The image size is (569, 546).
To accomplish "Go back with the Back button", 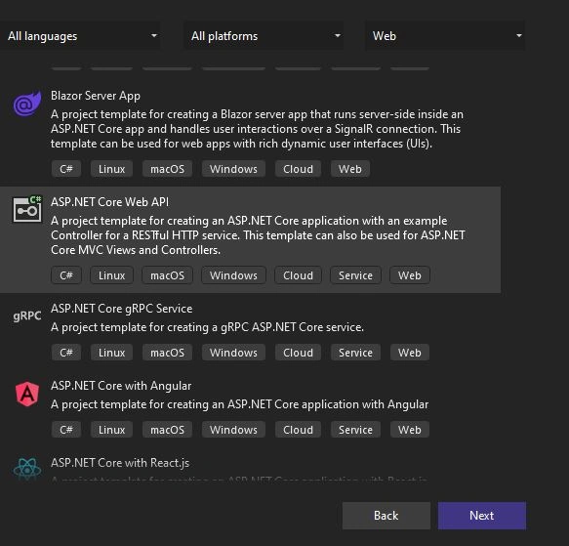I will (386, 516).
